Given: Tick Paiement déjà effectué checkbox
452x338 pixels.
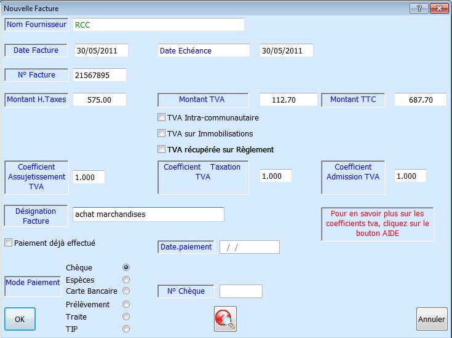Looking at the screenshot, I should coord(9,243).
